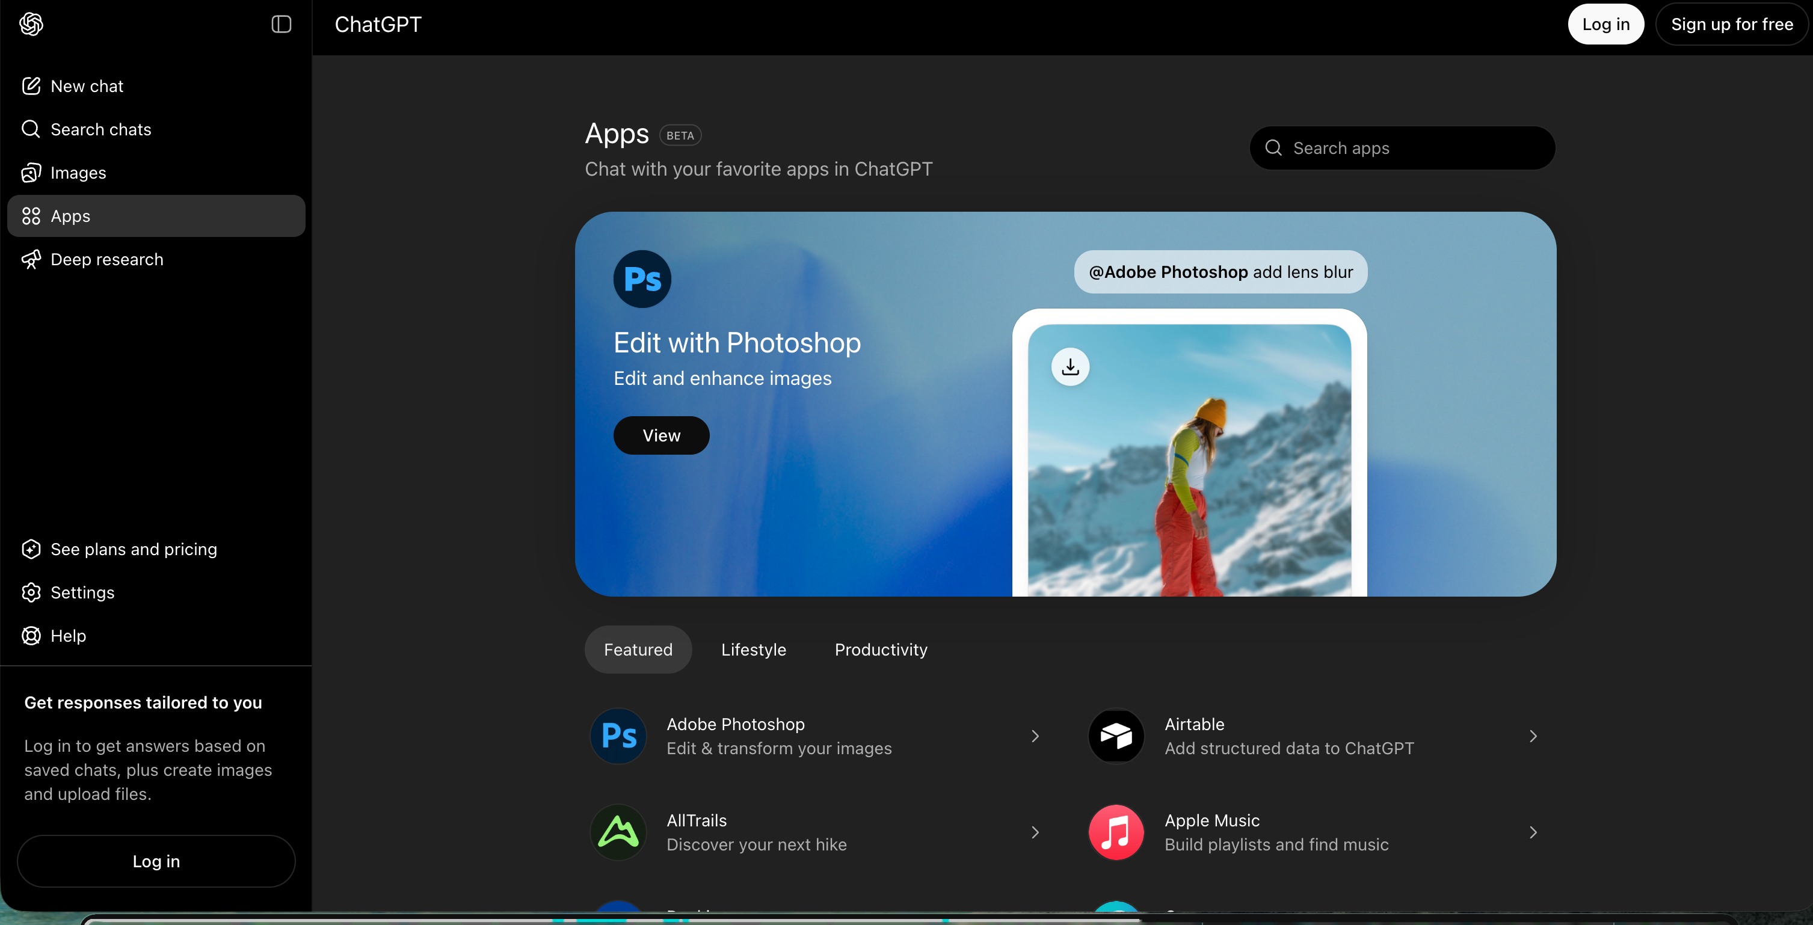Click the AllTrails app icon
Screen dimensions: 1813x925
coord(618,832)
